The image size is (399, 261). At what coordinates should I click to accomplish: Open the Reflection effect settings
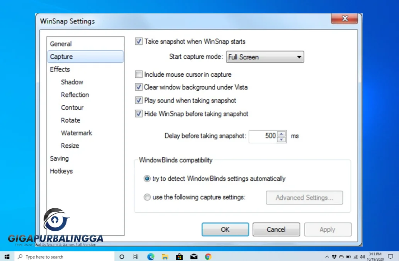pos(75,95)
